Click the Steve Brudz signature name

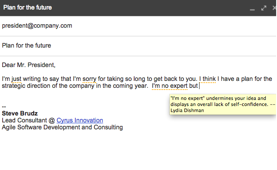20,113
